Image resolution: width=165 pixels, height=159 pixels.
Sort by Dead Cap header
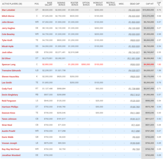(x=135, y=4)
